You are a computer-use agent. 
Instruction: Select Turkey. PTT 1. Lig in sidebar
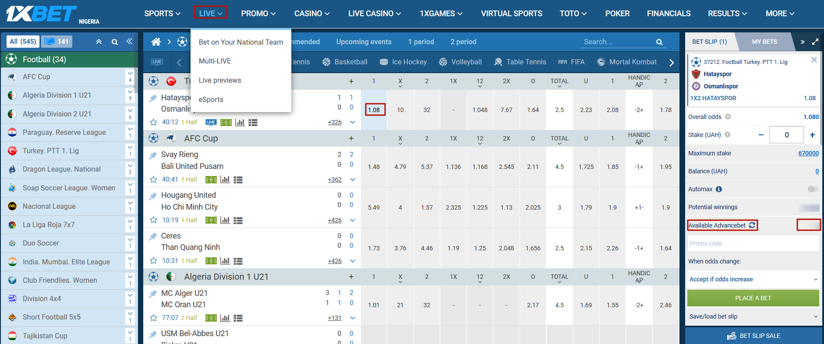point(51,151)
